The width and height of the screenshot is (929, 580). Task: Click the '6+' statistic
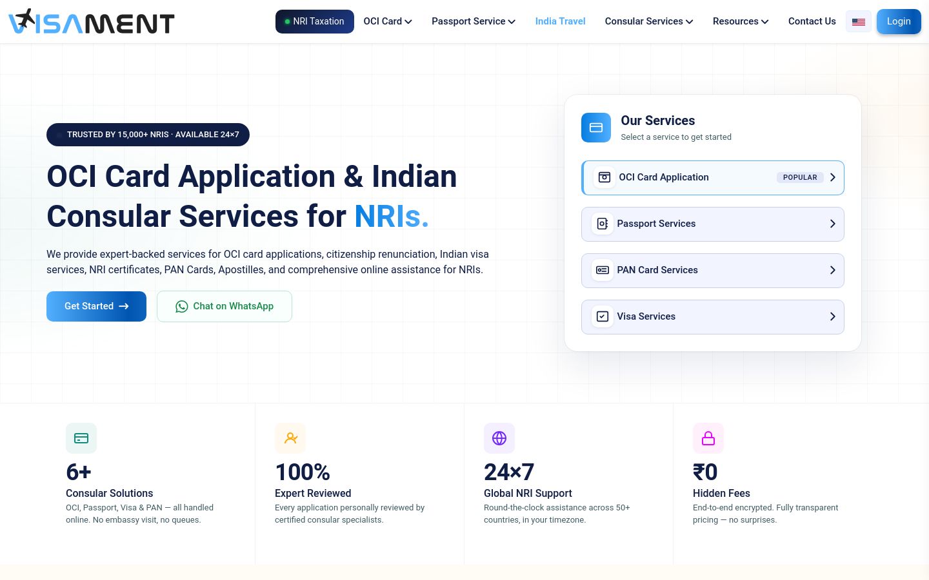pyautogui.click(x=79, y=472)
